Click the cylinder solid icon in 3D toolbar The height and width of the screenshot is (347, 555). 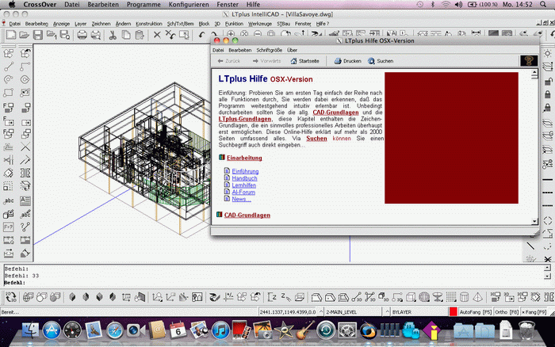(464, 297)
